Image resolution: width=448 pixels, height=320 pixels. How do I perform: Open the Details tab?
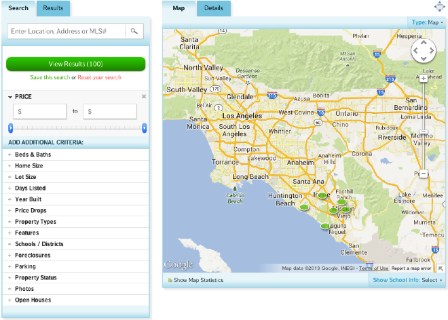pyautogui.click(x=213, y=8)
